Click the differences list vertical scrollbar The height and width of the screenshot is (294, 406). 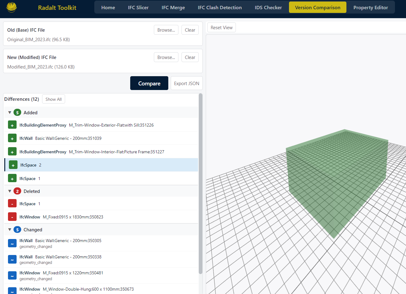point(201,184)
